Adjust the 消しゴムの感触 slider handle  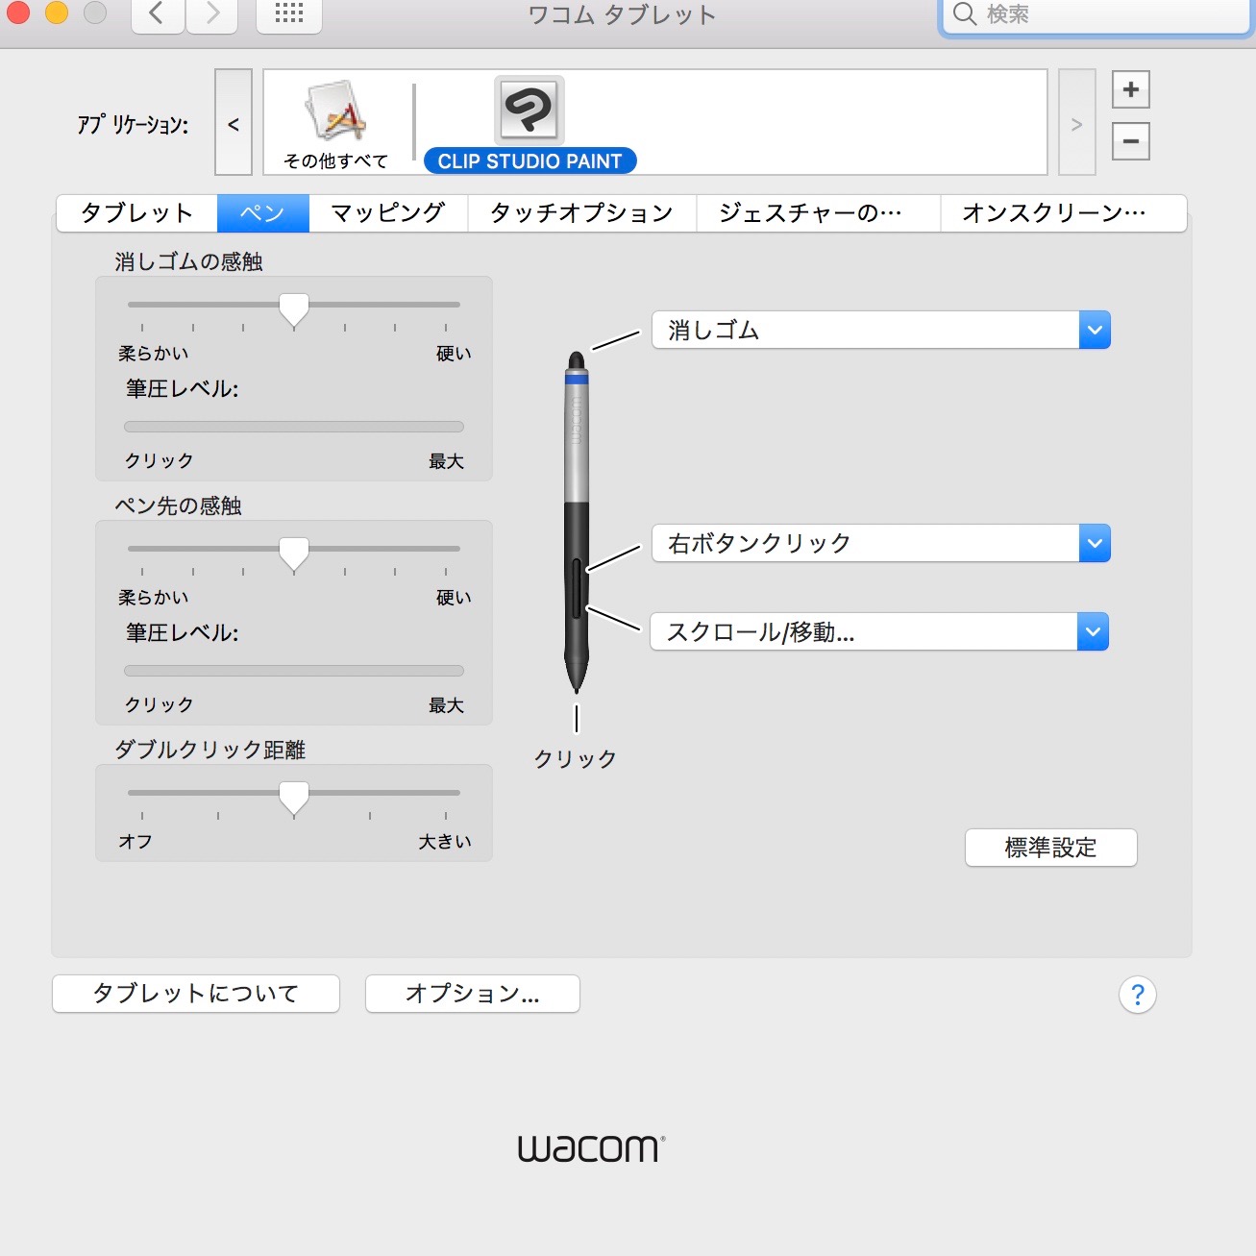click(x=294, y=309)
